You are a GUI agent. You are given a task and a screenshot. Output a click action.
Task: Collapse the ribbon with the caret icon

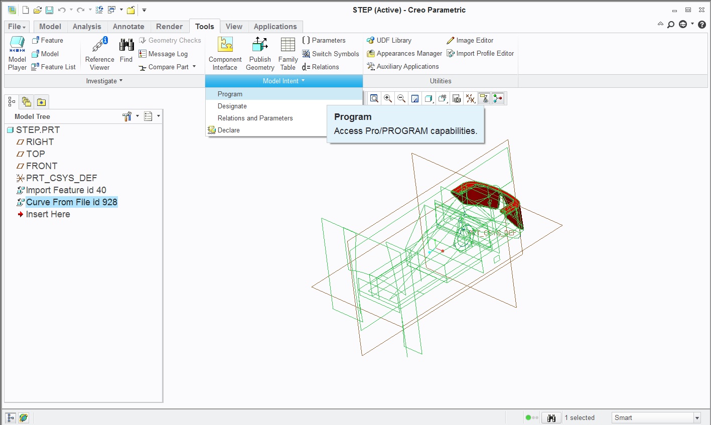click(x=660, y=24)
